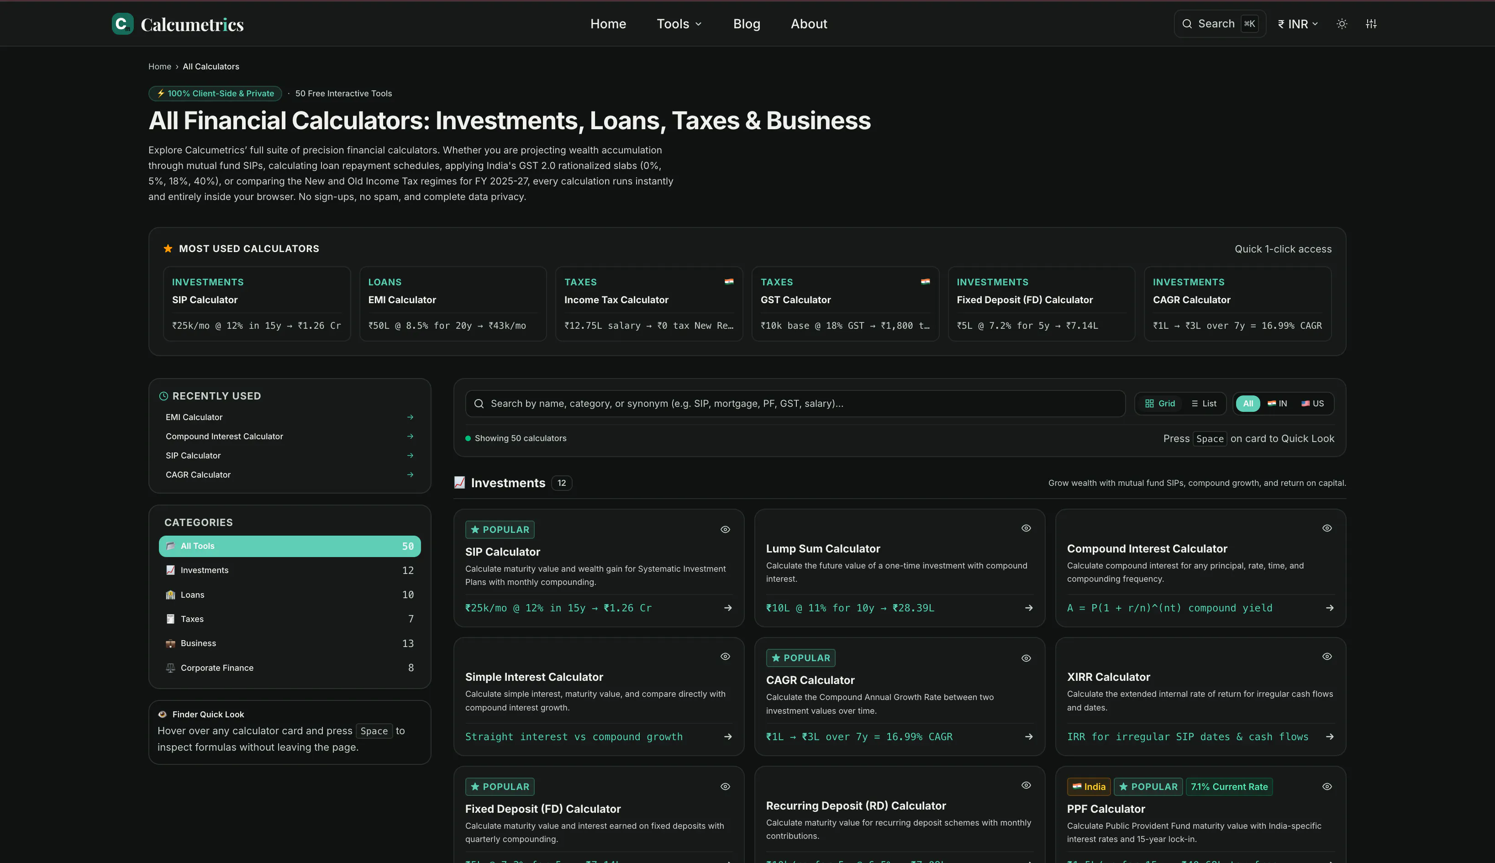Viewport: 1495px width, 863px height.
Task: Quick Look eye icon on Lump Sum card
Action: tap(1026, 528)
